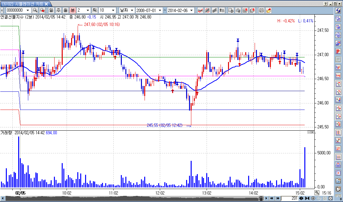Click the open folder icon in toolbar
This screenshot has height=202, width=343.
(269, 10)
